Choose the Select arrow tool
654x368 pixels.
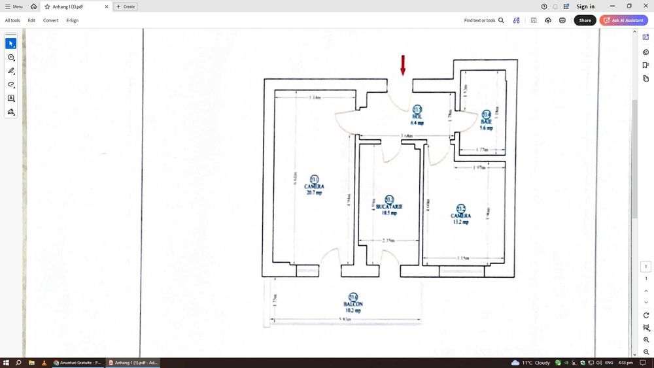click(x=11, y=43)
